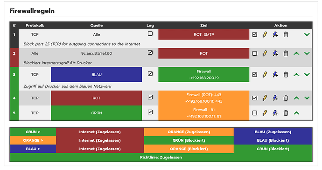Screen dimensions: 322x170
Task: Select the ROT: SMTP destination cell
Action: pyautogui.click(x=204, y=34)
